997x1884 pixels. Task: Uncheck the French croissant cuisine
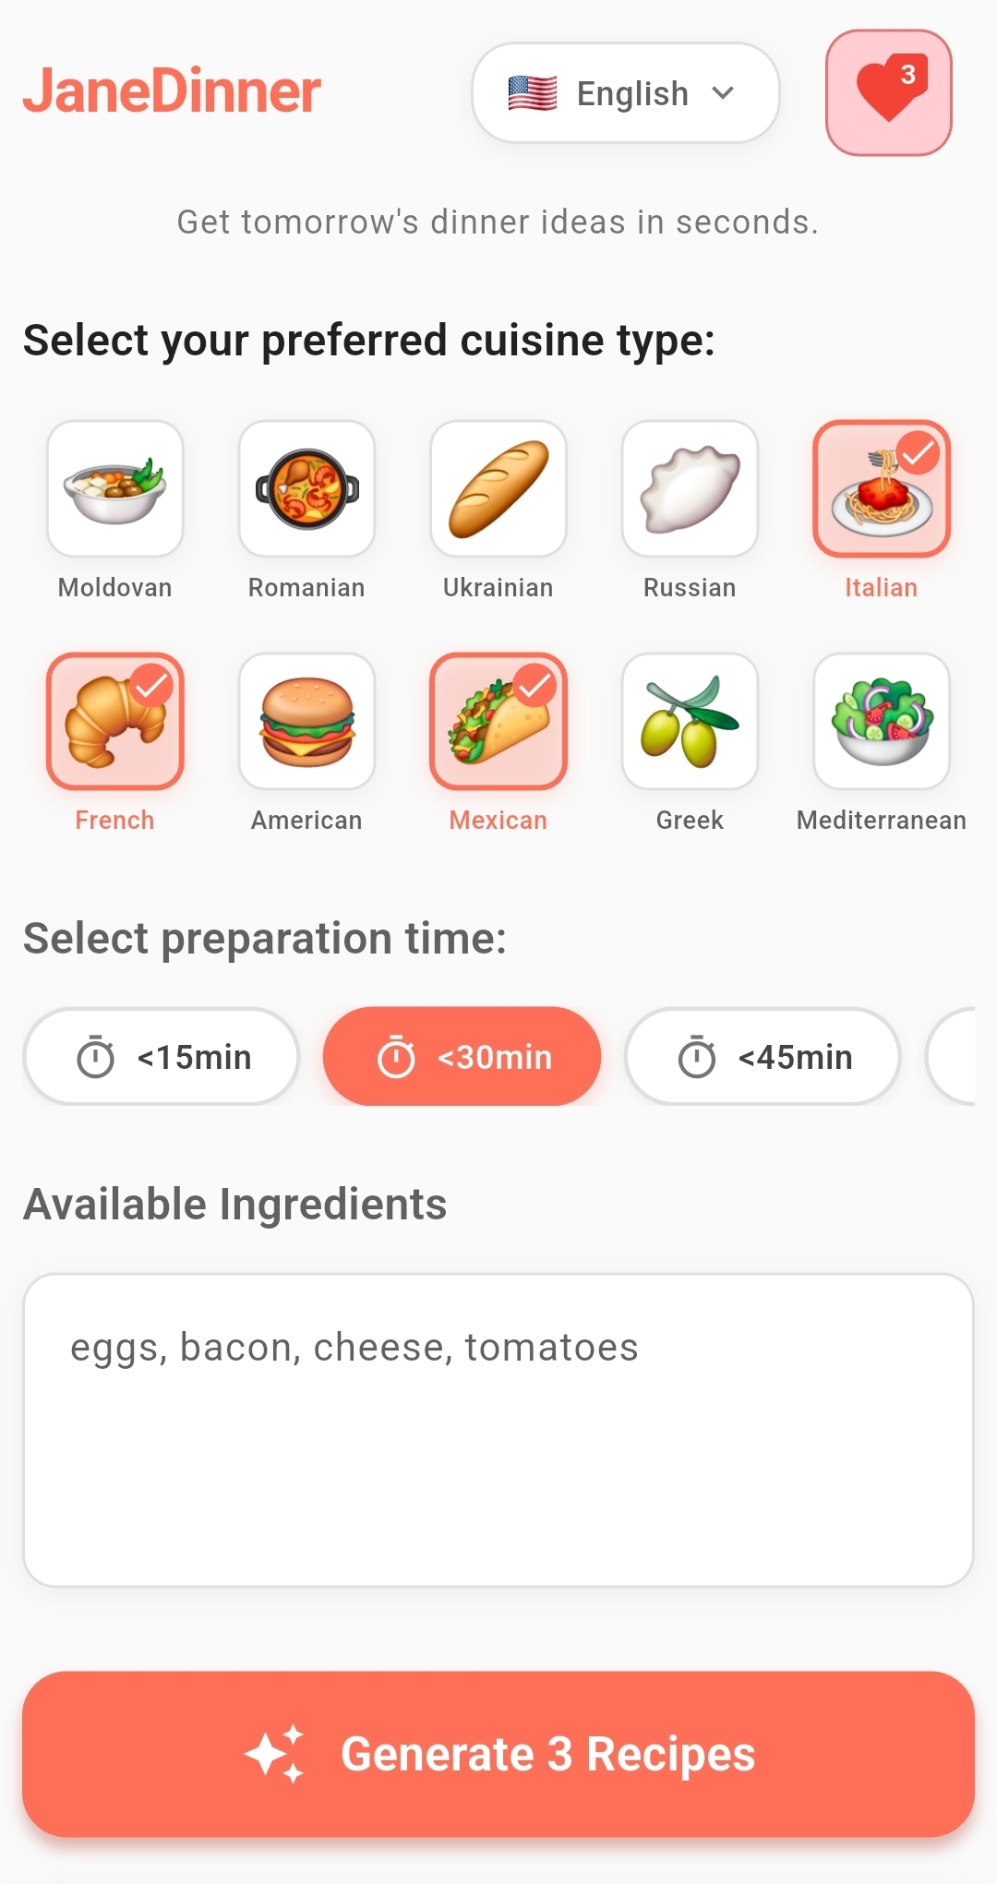tap(115, 722)
